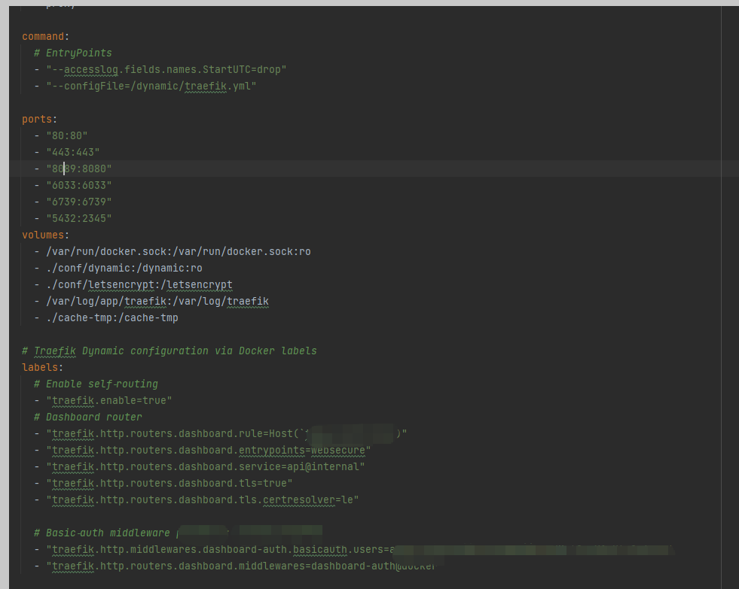This screenshot has height=589, width=739.
Task: Click the 'Traefik Dynamic configuration via Docker labels' comment
Action: click(169, 351)
